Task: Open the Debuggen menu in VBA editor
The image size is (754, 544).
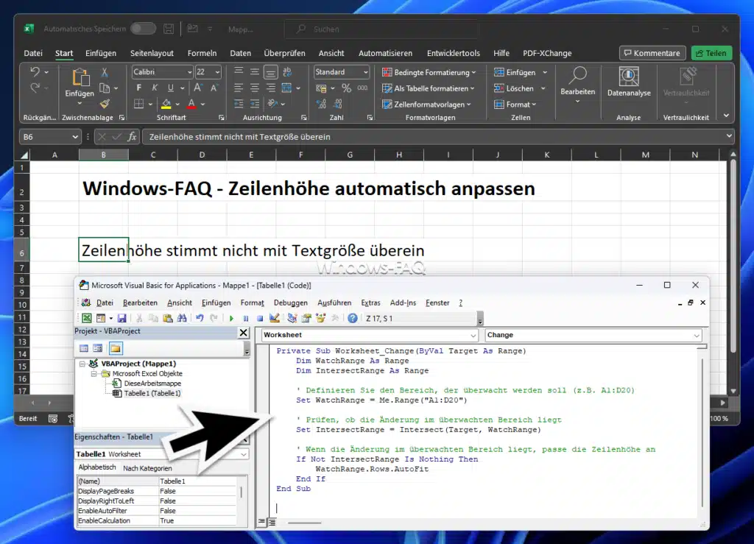Action: click(290, 303)
